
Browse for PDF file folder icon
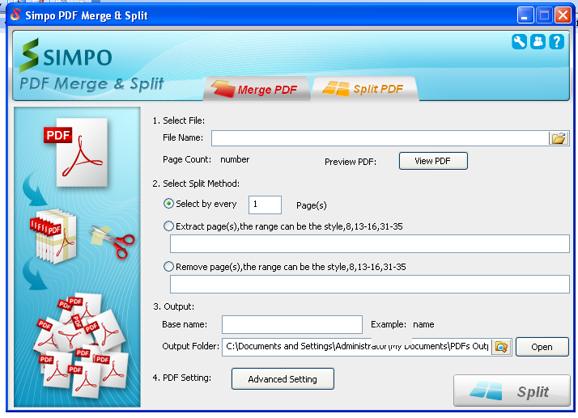click(559, 138)
